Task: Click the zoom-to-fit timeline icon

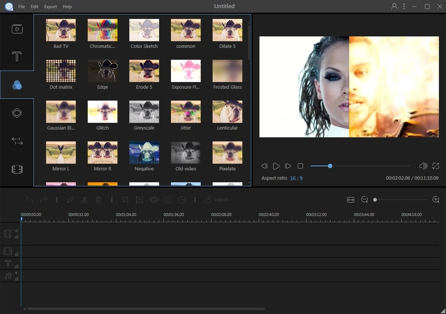Action: pos(351,200)
